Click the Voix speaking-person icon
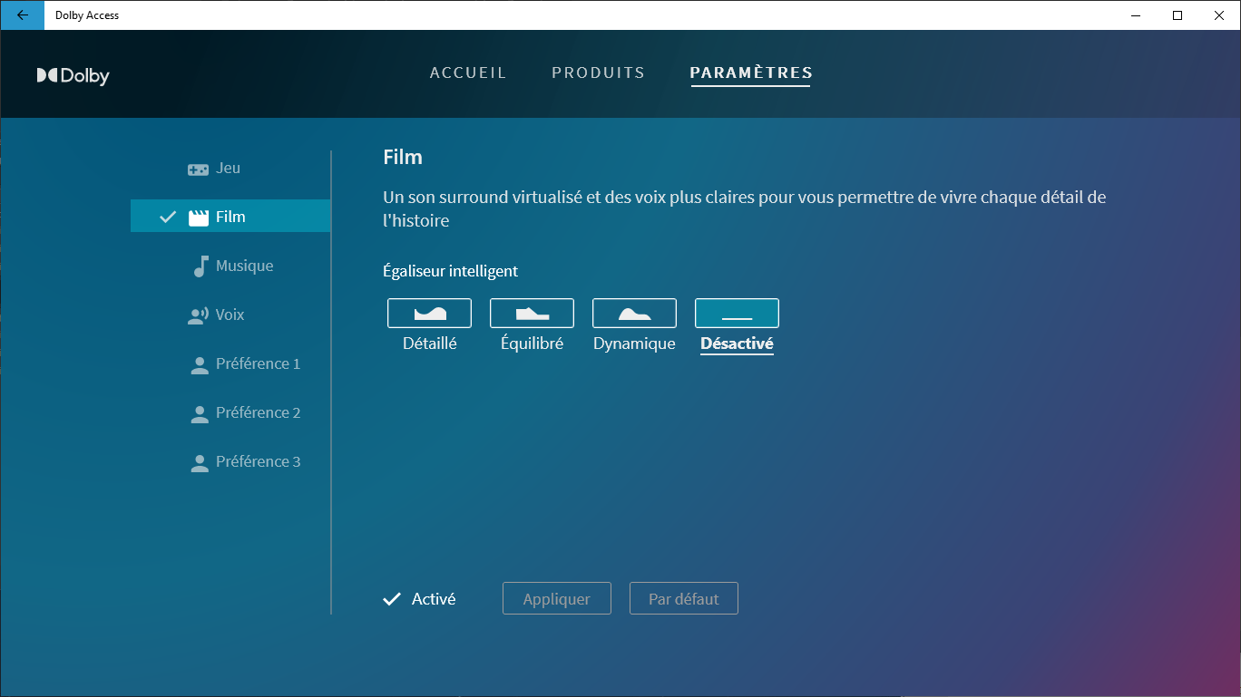 pos(198,315)
